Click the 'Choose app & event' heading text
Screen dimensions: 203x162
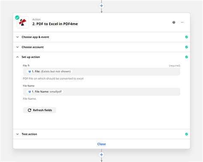point(35,37)
